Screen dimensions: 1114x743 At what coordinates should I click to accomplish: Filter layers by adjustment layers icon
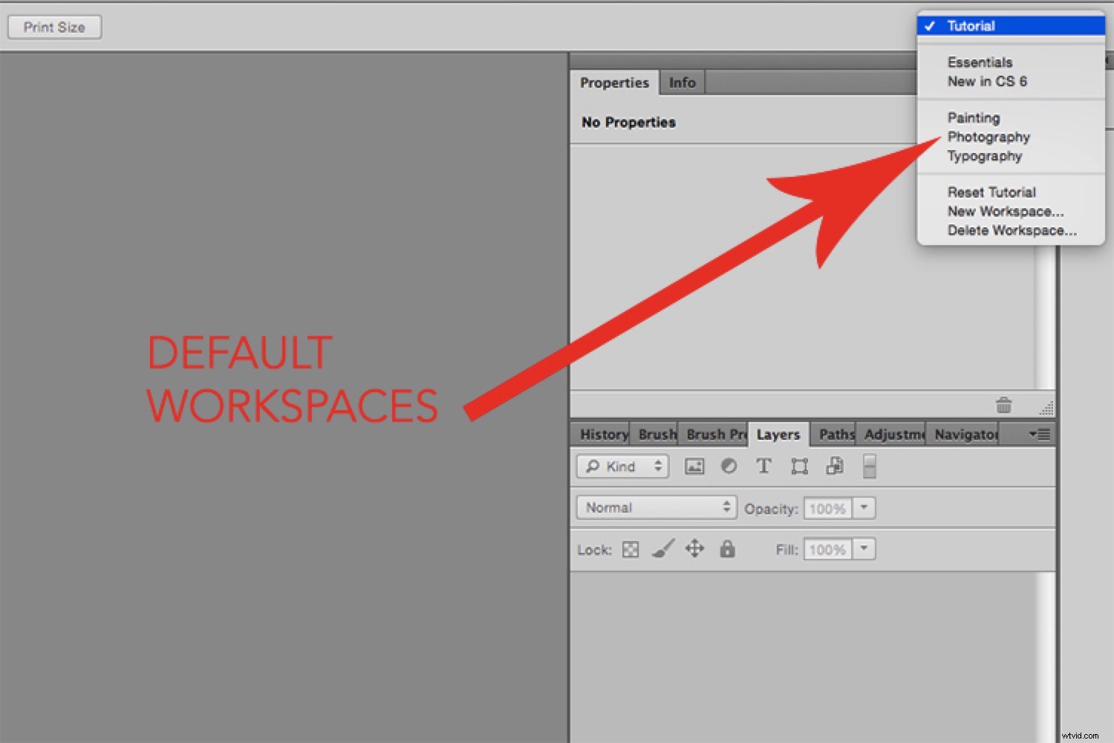[729, 466]
